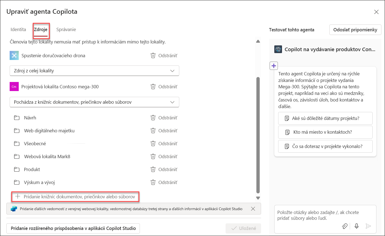Attach a file with the paperclip icon

pos(345,226)
